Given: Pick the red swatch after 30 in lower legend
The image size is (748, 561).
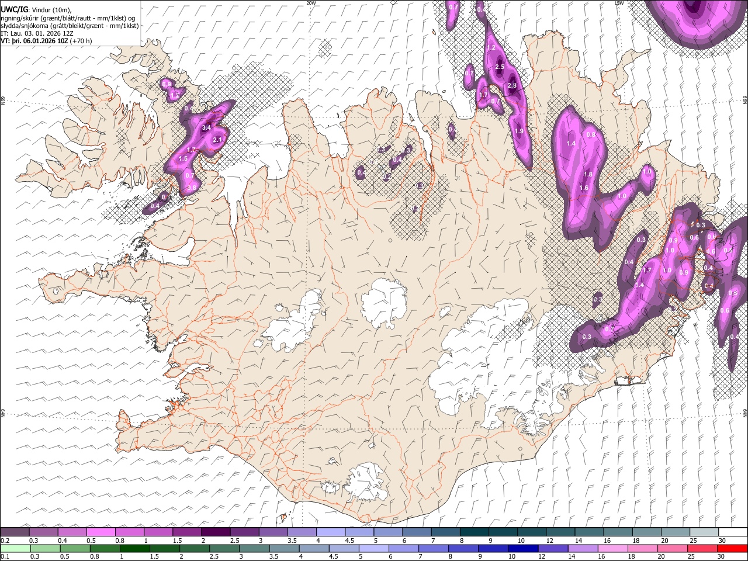Looking at the screenshot, I should point(733,548).
